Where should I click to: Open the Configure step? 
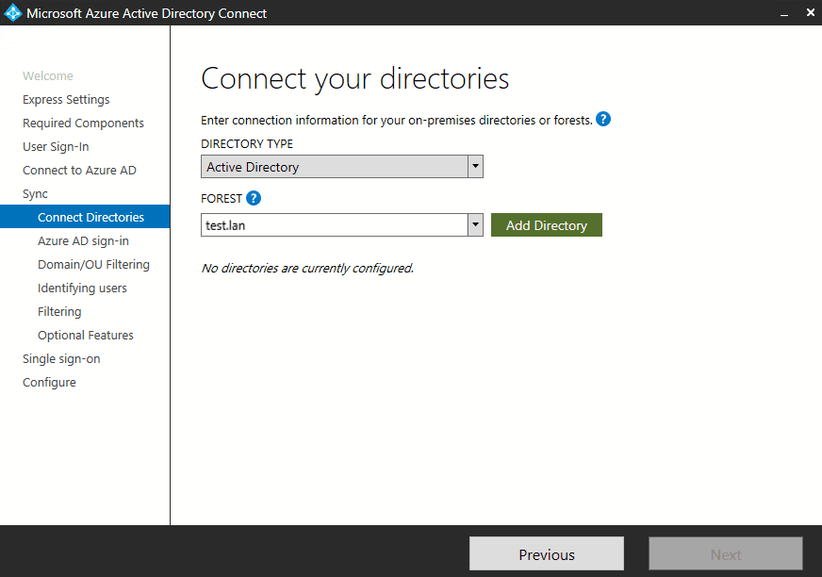click(49, 383)
